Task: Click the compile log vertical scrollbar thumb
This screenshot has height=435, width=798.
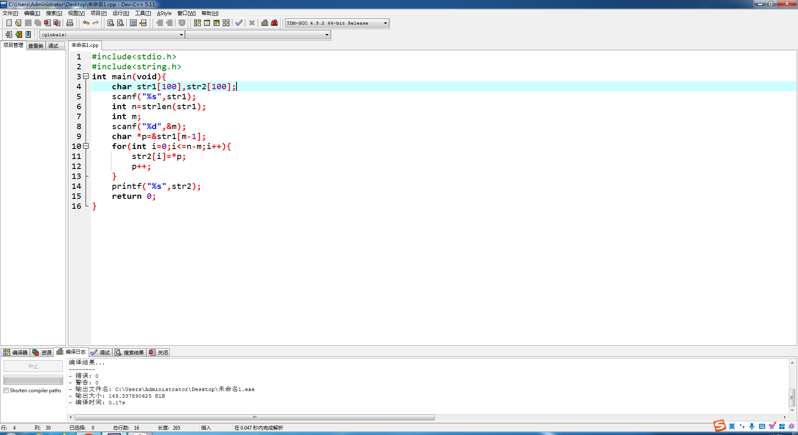Action: tap(792, 398)
